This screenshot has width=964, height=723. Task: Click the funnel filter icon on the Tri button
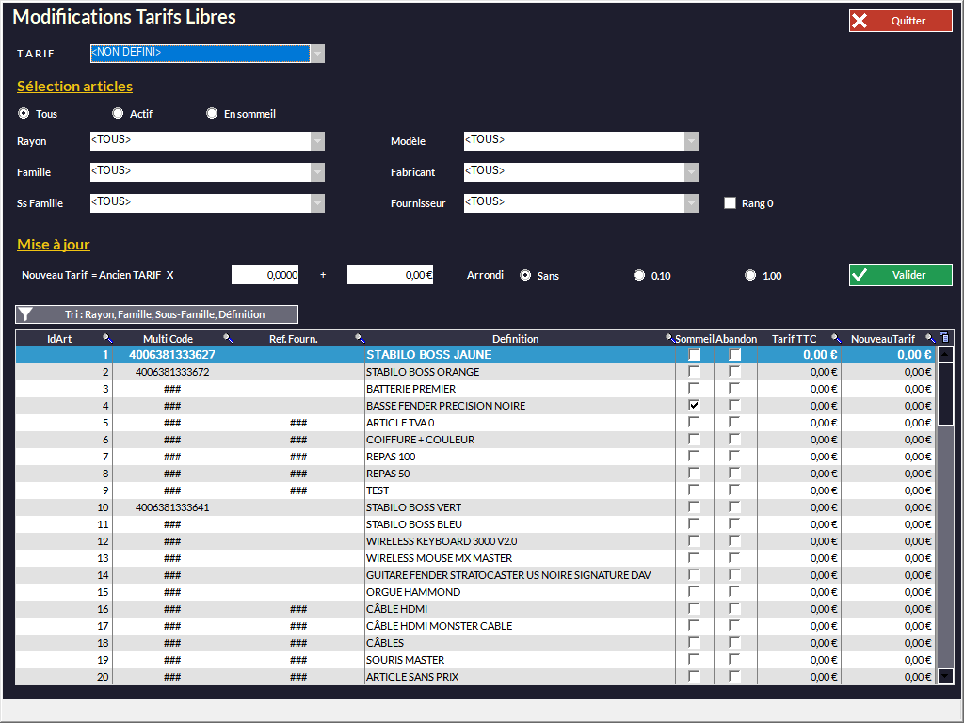[x=26, y=314]
